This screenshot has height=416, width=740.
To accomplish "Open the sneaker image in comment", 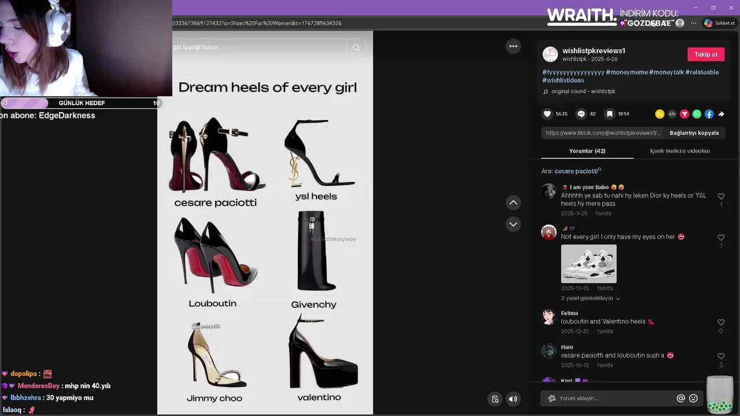I will [x=589, y=263].
